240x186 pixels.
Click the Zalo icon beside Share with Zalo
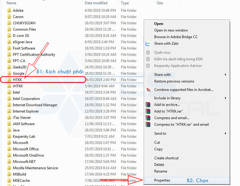tap(148, 43)
